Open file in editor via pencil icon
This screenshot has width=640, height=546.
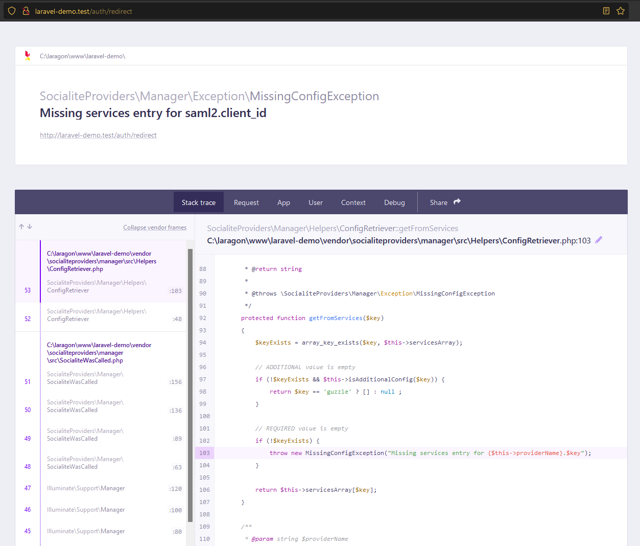point(599,240)
